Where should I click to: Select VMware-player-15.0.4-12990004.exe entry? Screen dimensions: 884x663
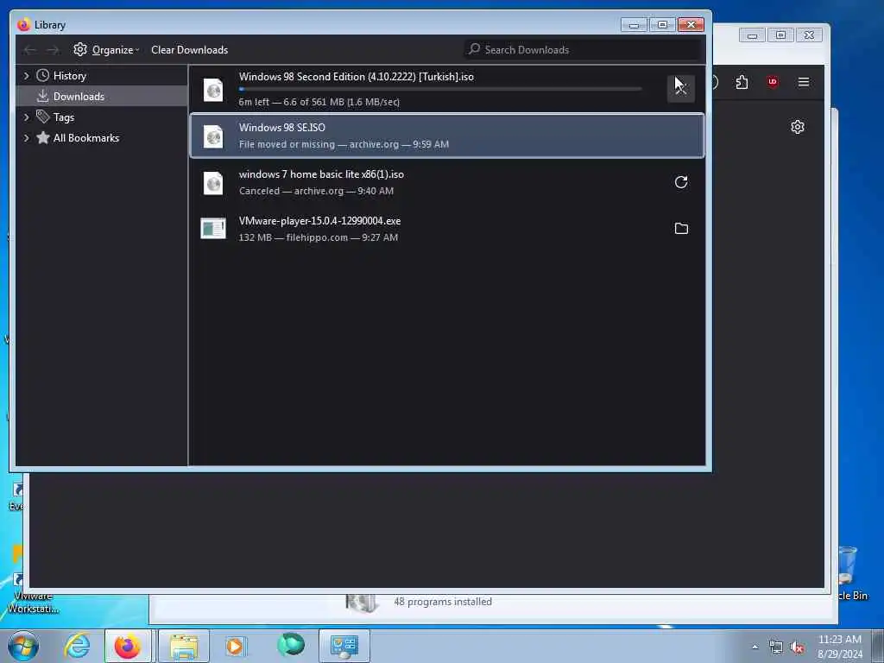447,229
